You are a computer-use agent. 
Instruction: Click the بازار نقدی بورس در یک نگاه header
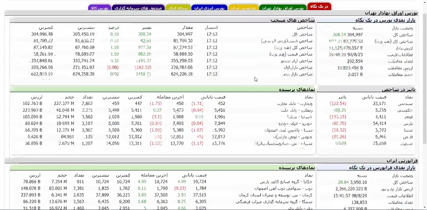(385, 20)
